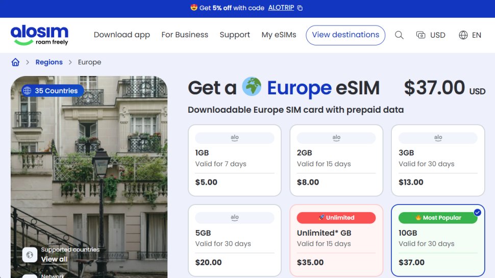Choose the Unlimited GB 15-day plan
Viewport: 495px width, 278px height.
coord(336,240)
